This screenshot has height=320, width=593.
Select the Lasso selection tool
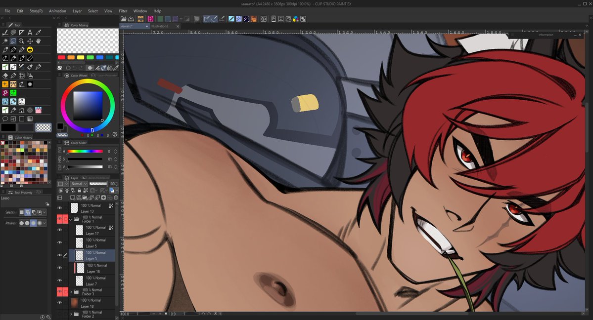click(13, 41)
